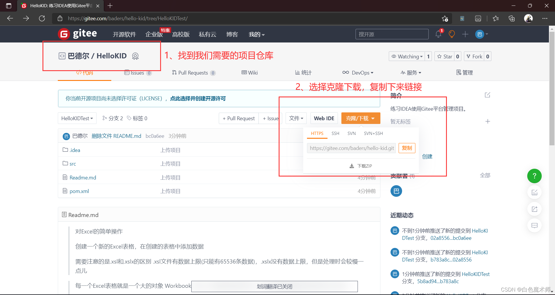The image size is (555, 295).
Task: Click the browser back arrow
Action: [x=10, y=18]
